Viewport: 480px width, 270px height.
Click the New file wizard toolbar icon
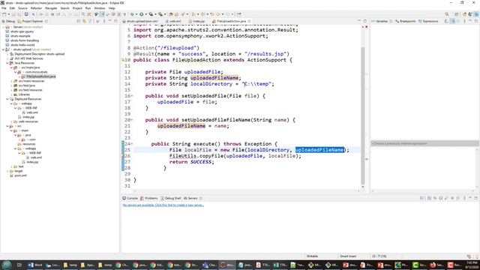pos(4,14)
